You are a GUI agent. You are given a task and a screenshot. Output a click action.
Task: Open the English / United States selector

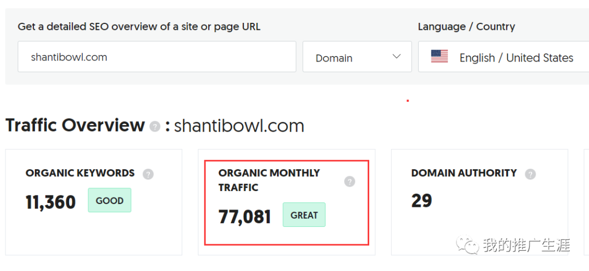(x=515, y=58)
